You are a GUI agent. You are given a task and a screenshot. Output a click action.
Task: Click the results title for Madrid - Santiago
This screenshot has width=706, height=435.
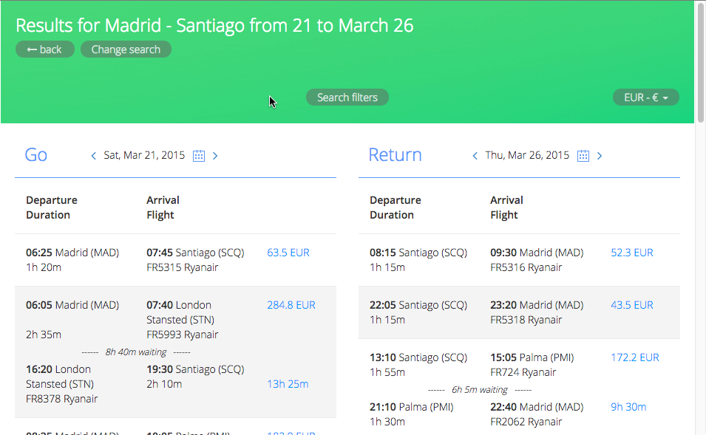pos(214,26)
